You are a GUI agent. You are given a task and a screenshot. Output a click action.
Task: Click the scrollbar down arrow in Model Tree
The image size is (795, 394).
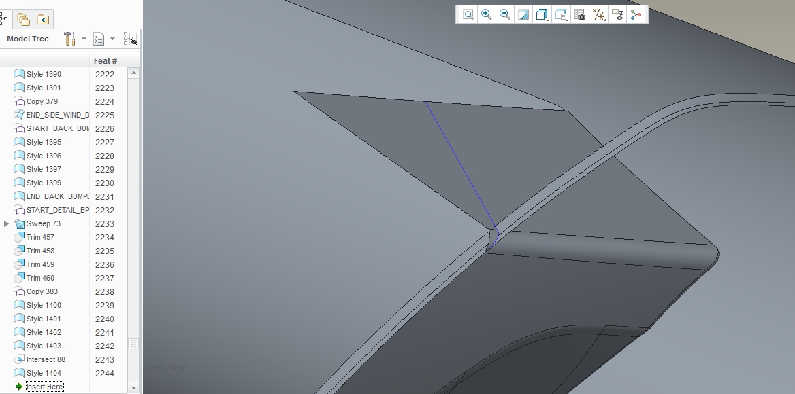coord(133,388)
